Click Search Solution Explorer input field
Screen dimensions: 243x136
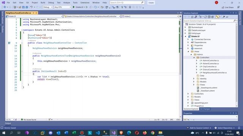coord(208,21)
